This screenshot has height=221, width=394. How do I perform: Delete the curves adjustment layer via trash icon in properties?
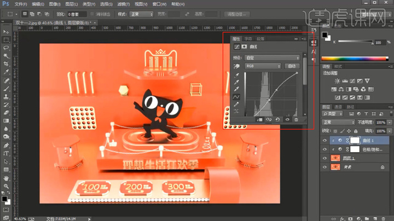pyautogui.click(x=296, y=120)
